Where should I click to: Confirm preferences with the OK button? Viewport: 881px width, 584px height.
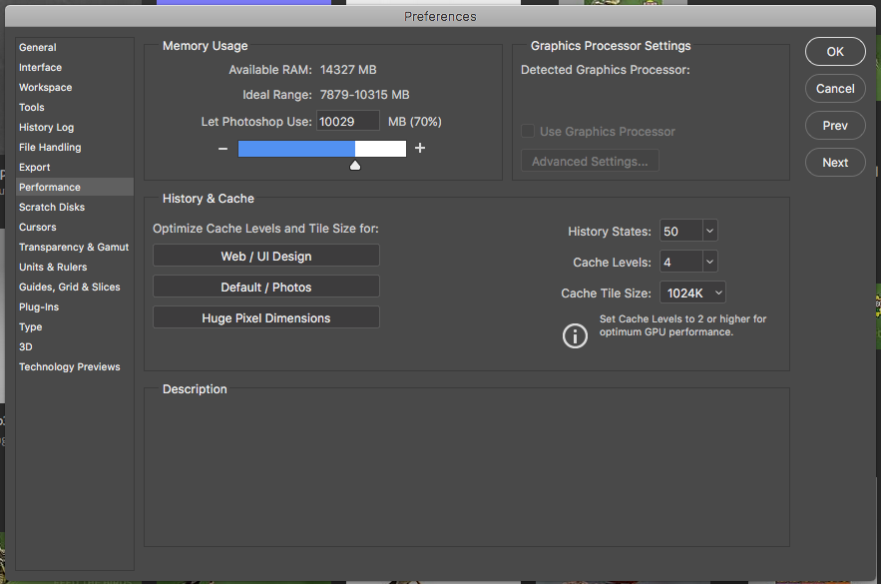[835, 52]
